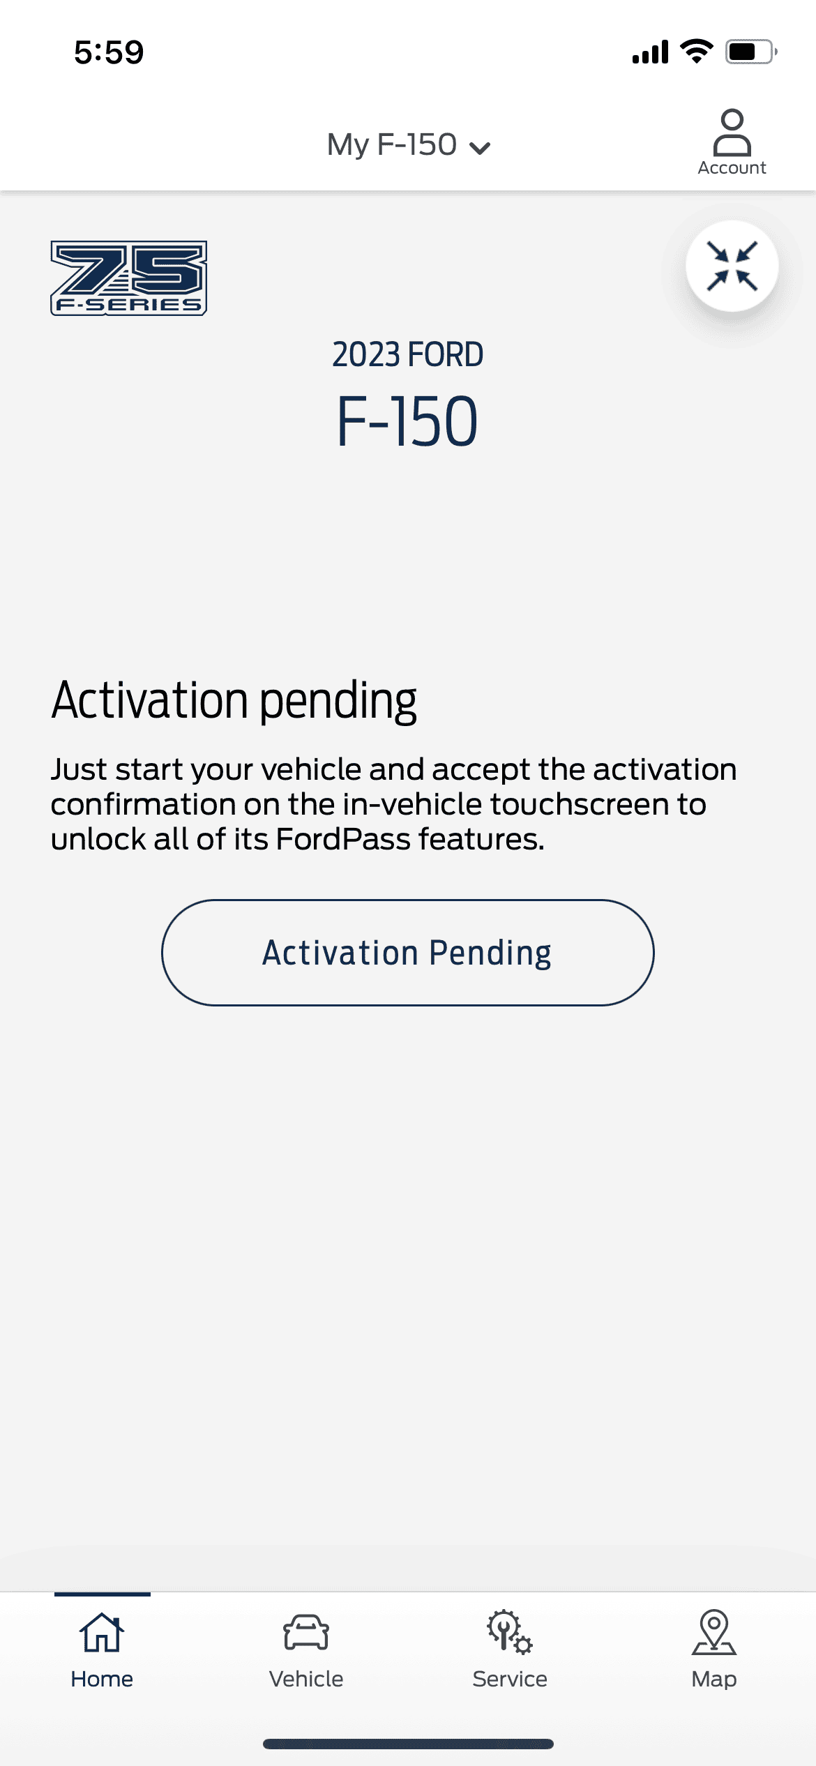Image resolution: width=816 pixels, height=1766 pixels.
Task: Tap the collapse arrows button
Action: 732,266
